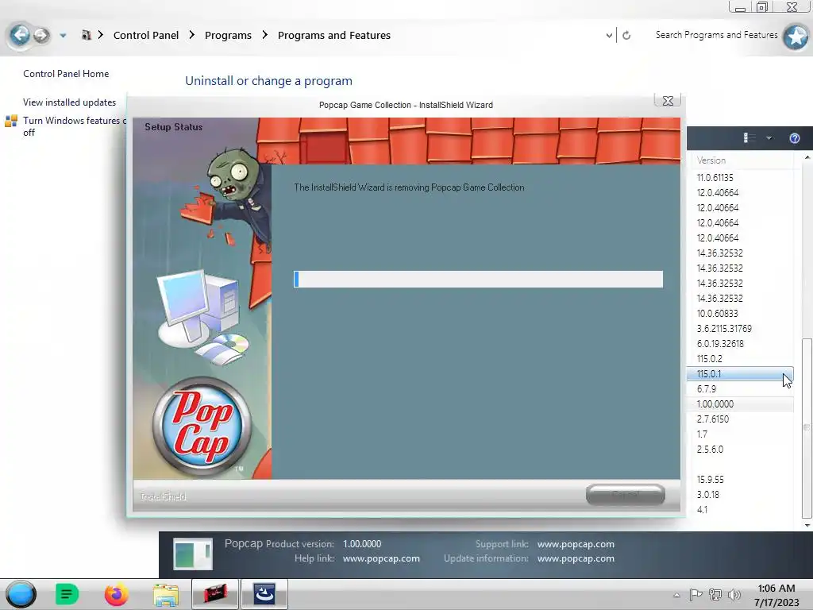
Task: Open the www.popcap.com Update information link
Action: [x=576, y=558]
